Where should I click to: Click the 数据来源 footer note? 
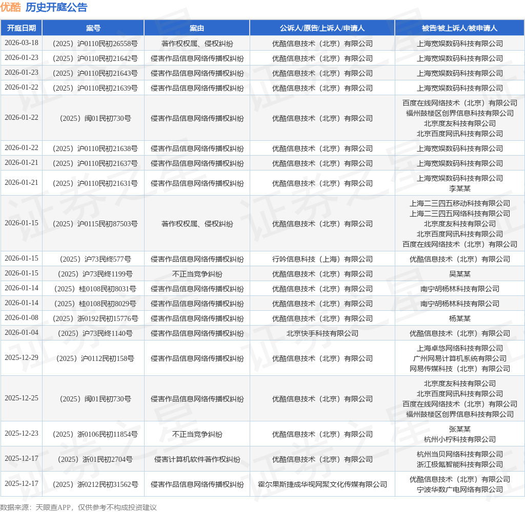pos(78,507)
